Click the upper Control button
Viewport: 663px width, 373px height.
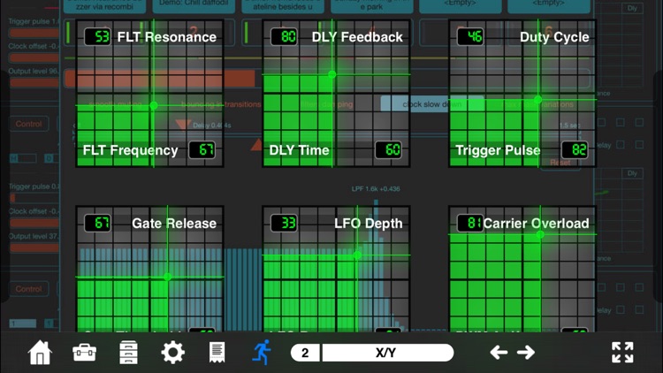29,124
